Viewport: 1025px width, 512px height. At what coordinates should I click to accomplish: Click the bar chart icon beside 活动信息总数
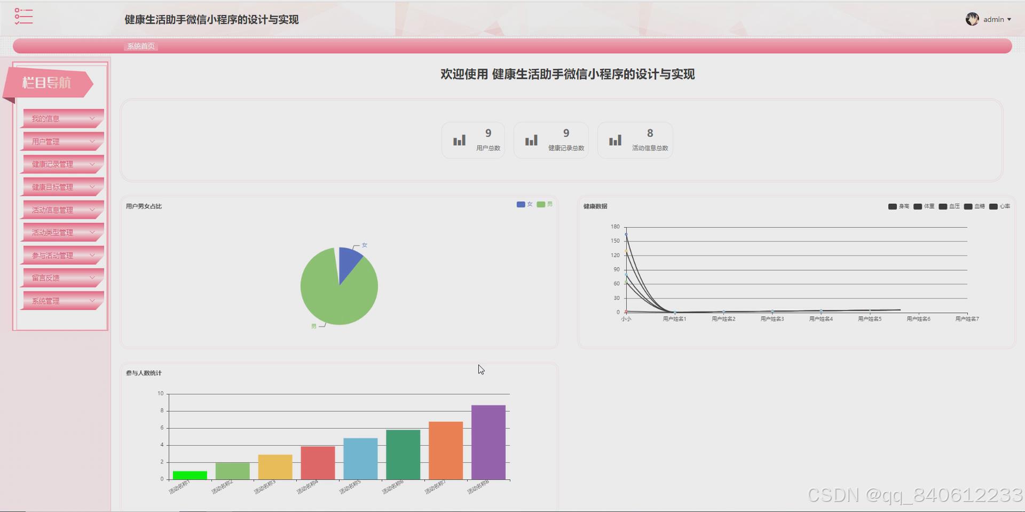615,140
